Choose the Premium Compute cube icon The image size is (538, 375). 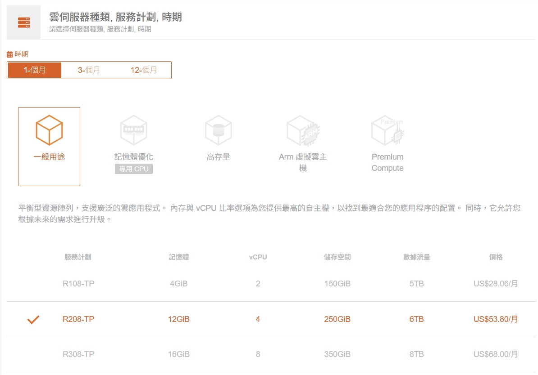click(388, 130)
